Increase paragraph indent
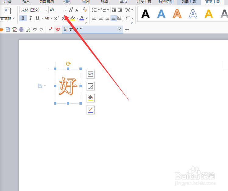 120,10
